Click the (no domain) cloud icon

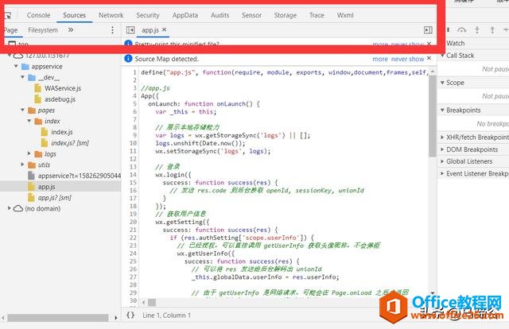coord(17,208)
